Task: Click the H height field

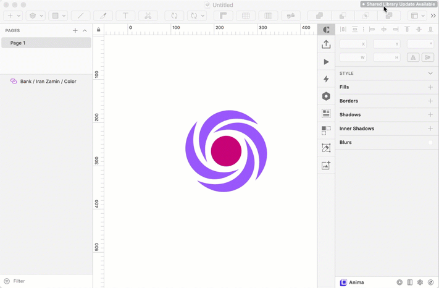Action: 387,57
